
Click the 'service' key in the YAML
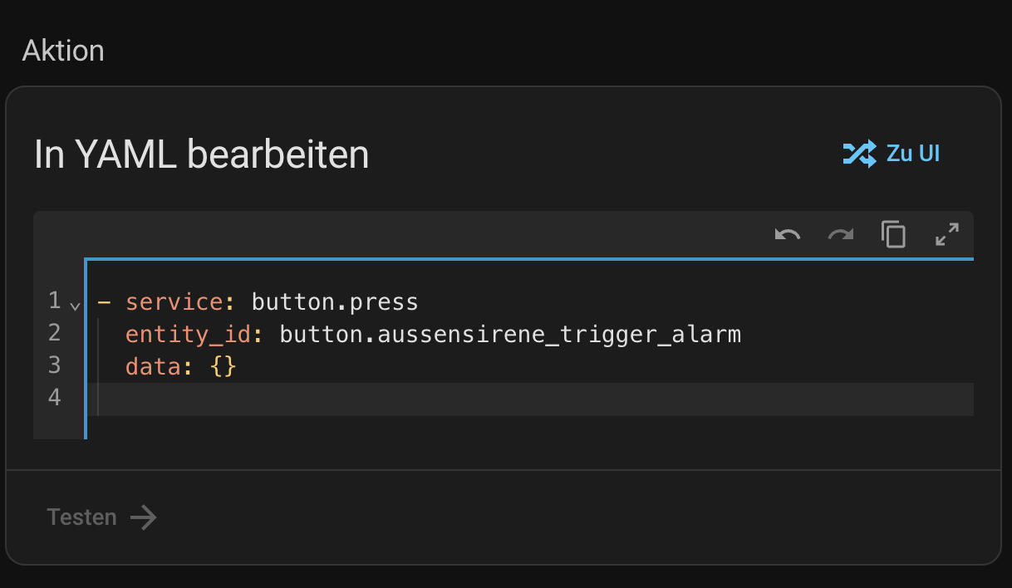[174, 301]
